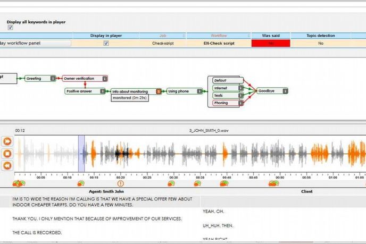This screenshot has height=244, width=366.
Task: Click the keyword marker near 00:12
Action: 81,183
